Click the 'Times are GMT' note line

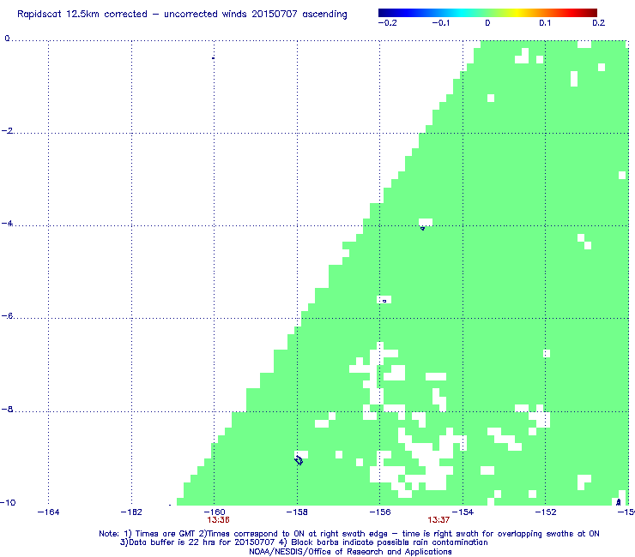point(349,534)
